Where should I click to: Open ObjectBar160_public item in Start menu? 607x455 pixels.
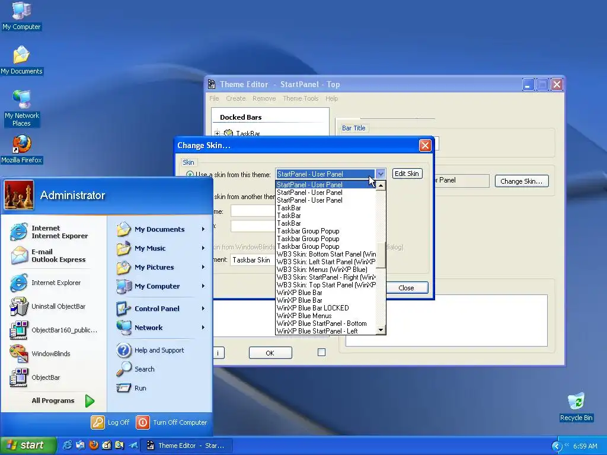(x=54, y=330)
